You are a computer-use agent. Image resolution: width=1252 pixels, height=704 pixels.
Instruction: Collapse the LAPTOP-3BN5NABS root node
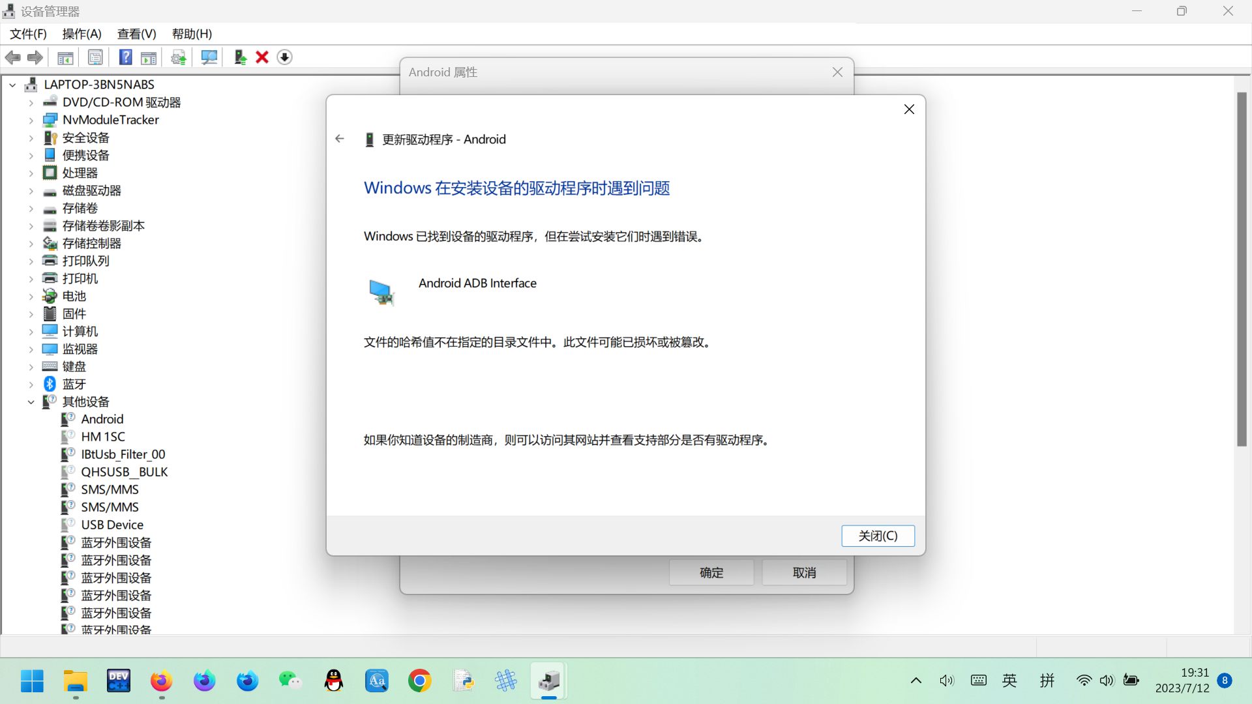(12, 85)
